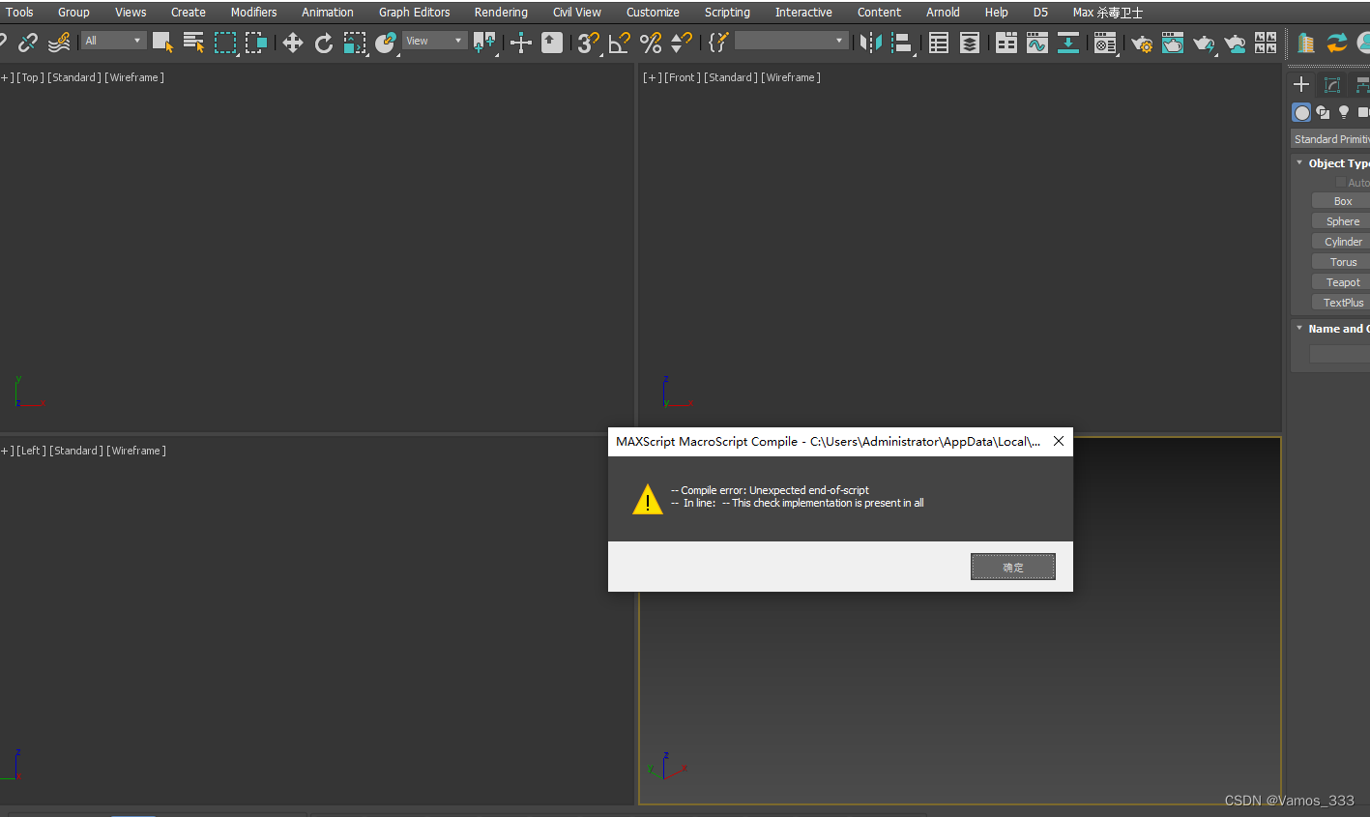Activate the Select and Move tool
Image resolution: width=1370 pixels, height=817 pixels.
click(x=293, y=43)
